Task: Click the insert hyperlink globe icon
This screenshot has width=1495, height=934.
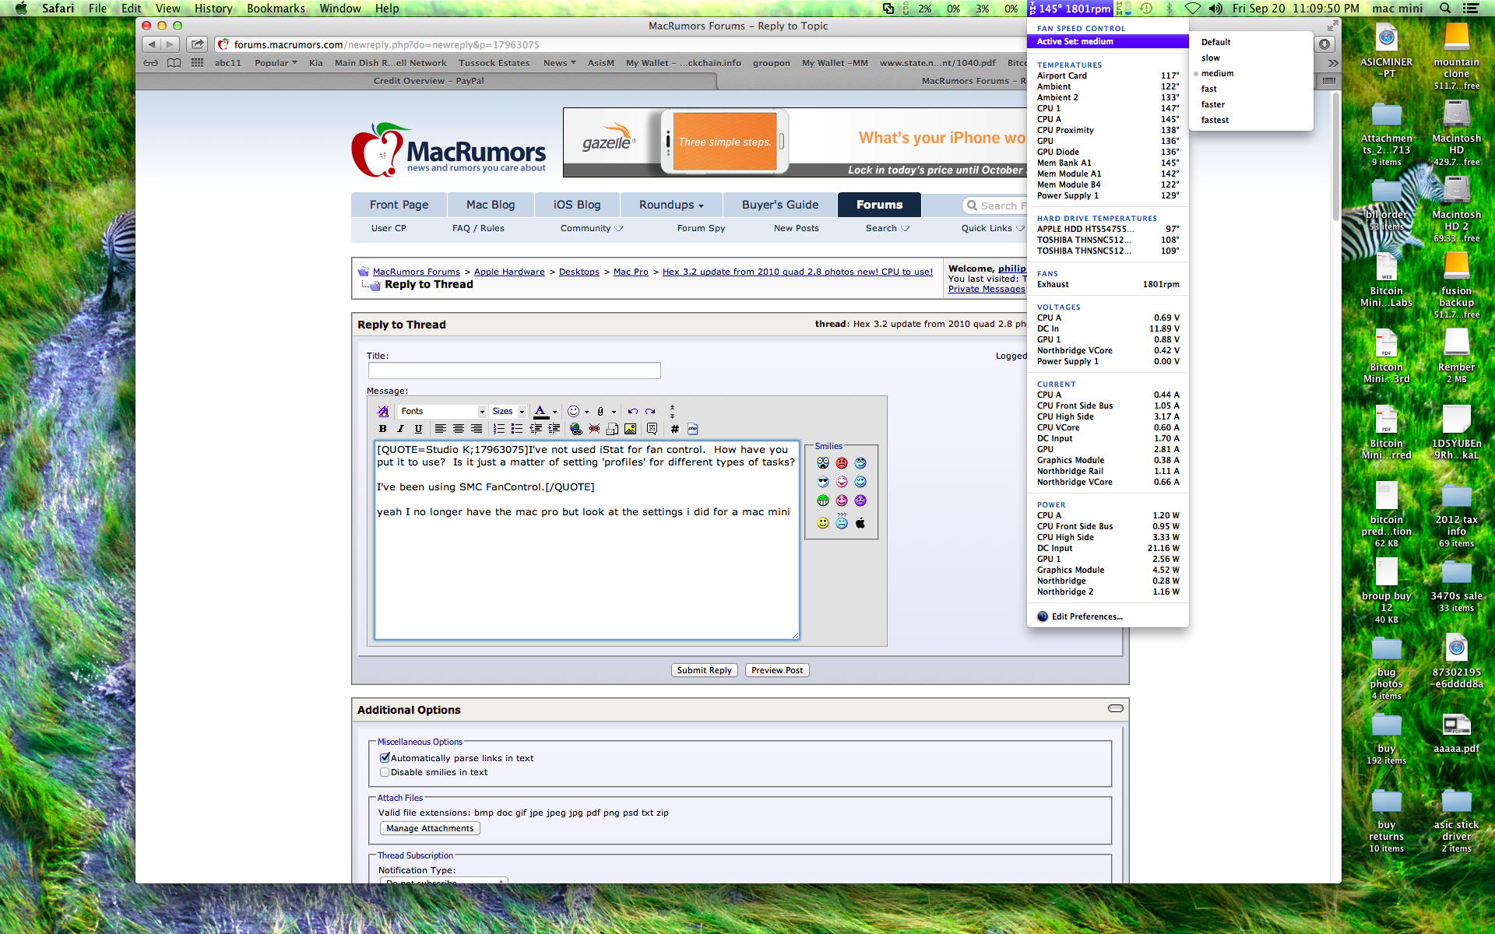Action: [x=575, y=429]
